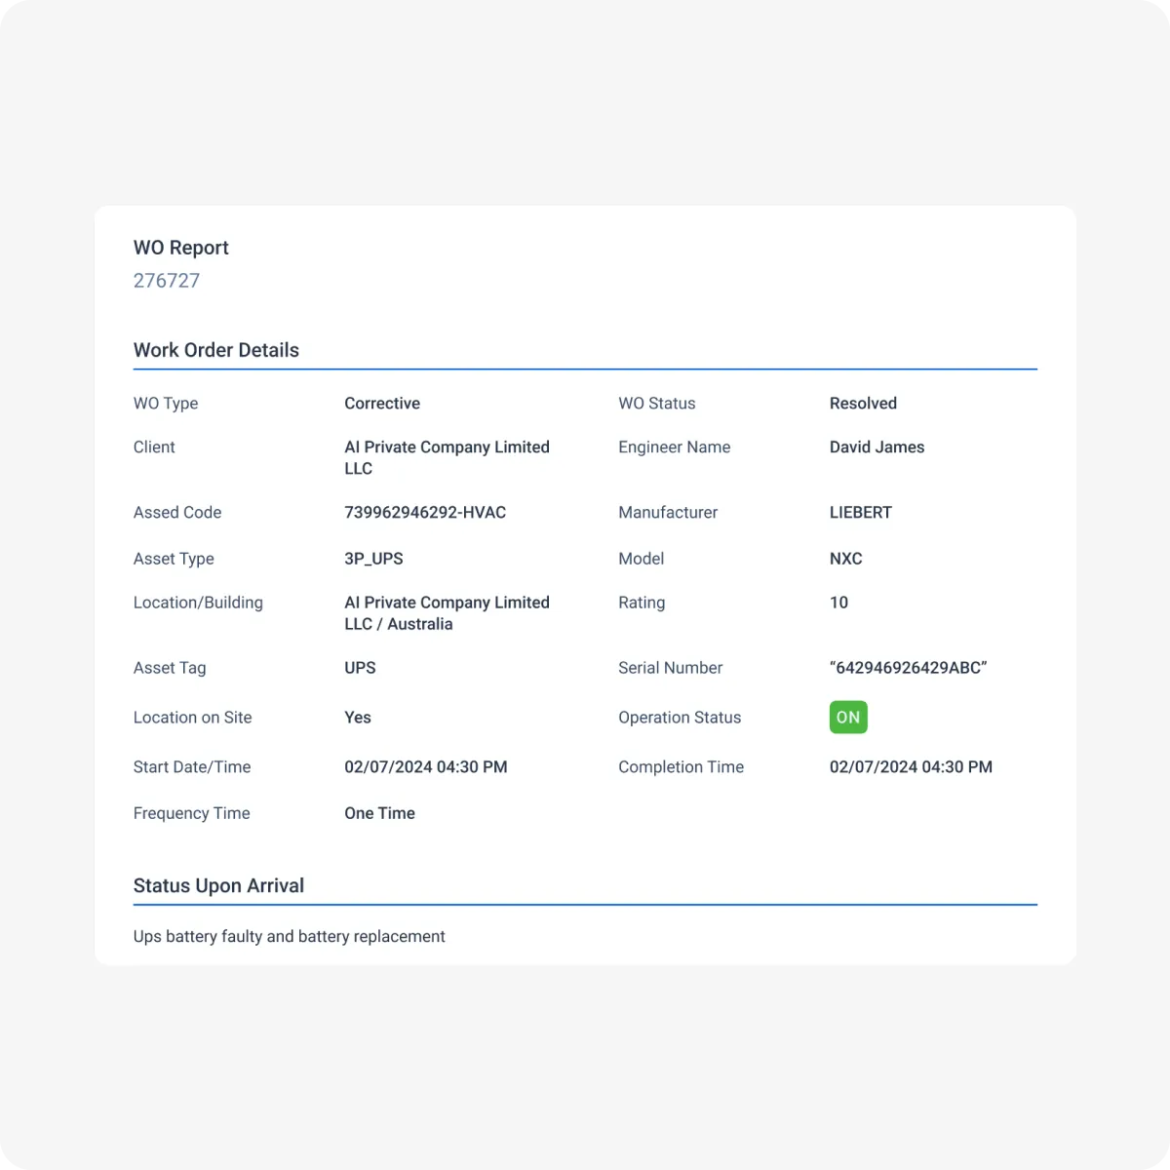
Task: Open WO Report number 276727
Action: [166, 280]
